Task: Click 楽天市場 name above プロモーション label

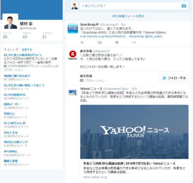Action: [86, 76]
